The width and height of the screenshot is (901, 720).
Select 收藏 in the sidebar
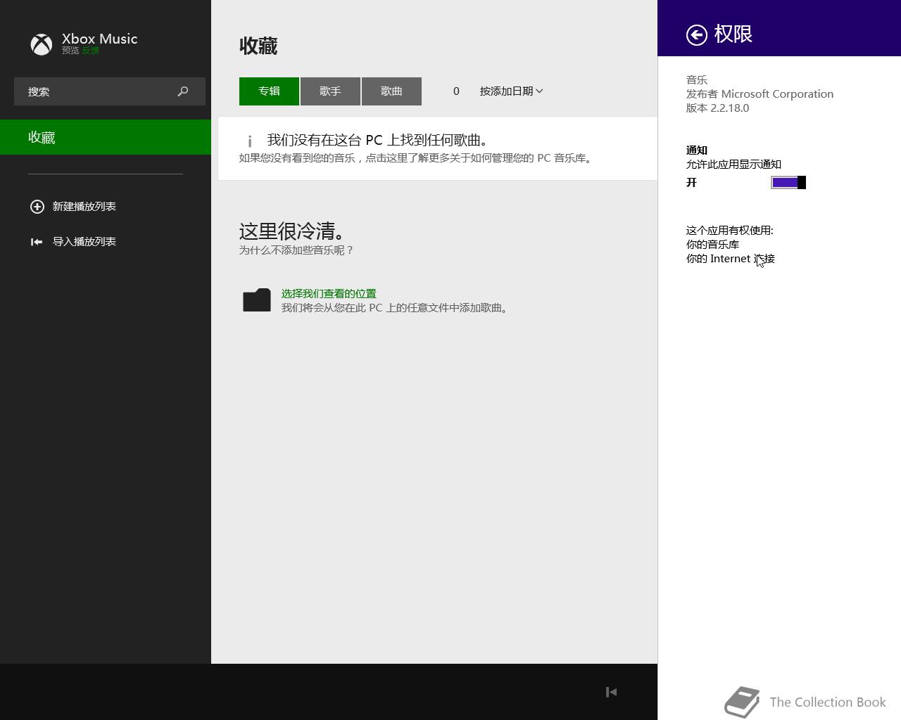pos(106,137)
